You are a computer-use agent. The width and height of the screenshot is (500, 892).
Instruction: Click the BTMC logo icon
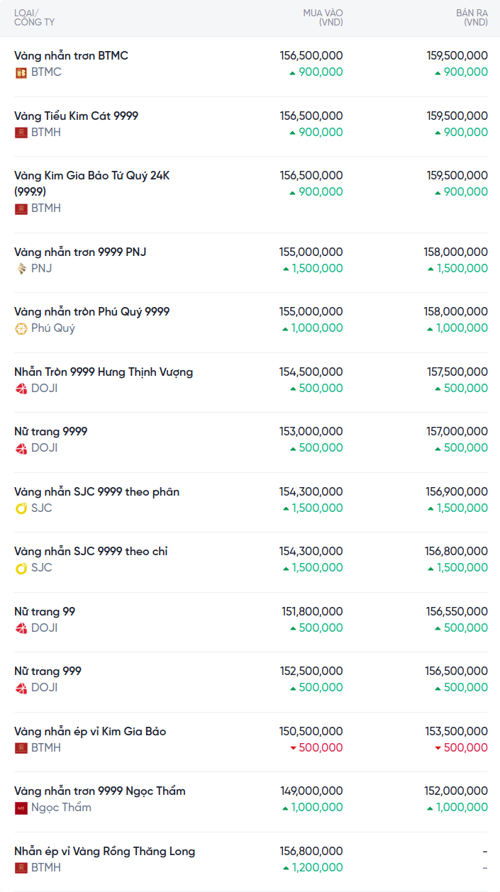(x=21, y=72)
